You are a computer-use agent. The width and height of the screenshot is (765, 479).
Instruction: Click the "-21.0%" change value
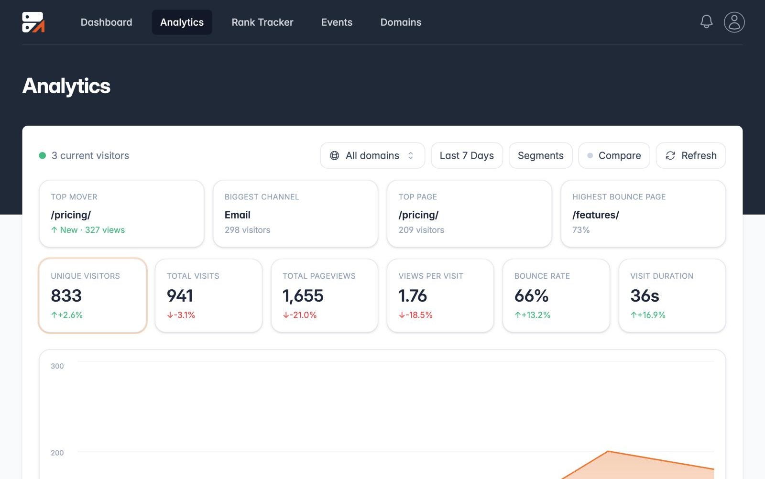click(x=303, y=315)
